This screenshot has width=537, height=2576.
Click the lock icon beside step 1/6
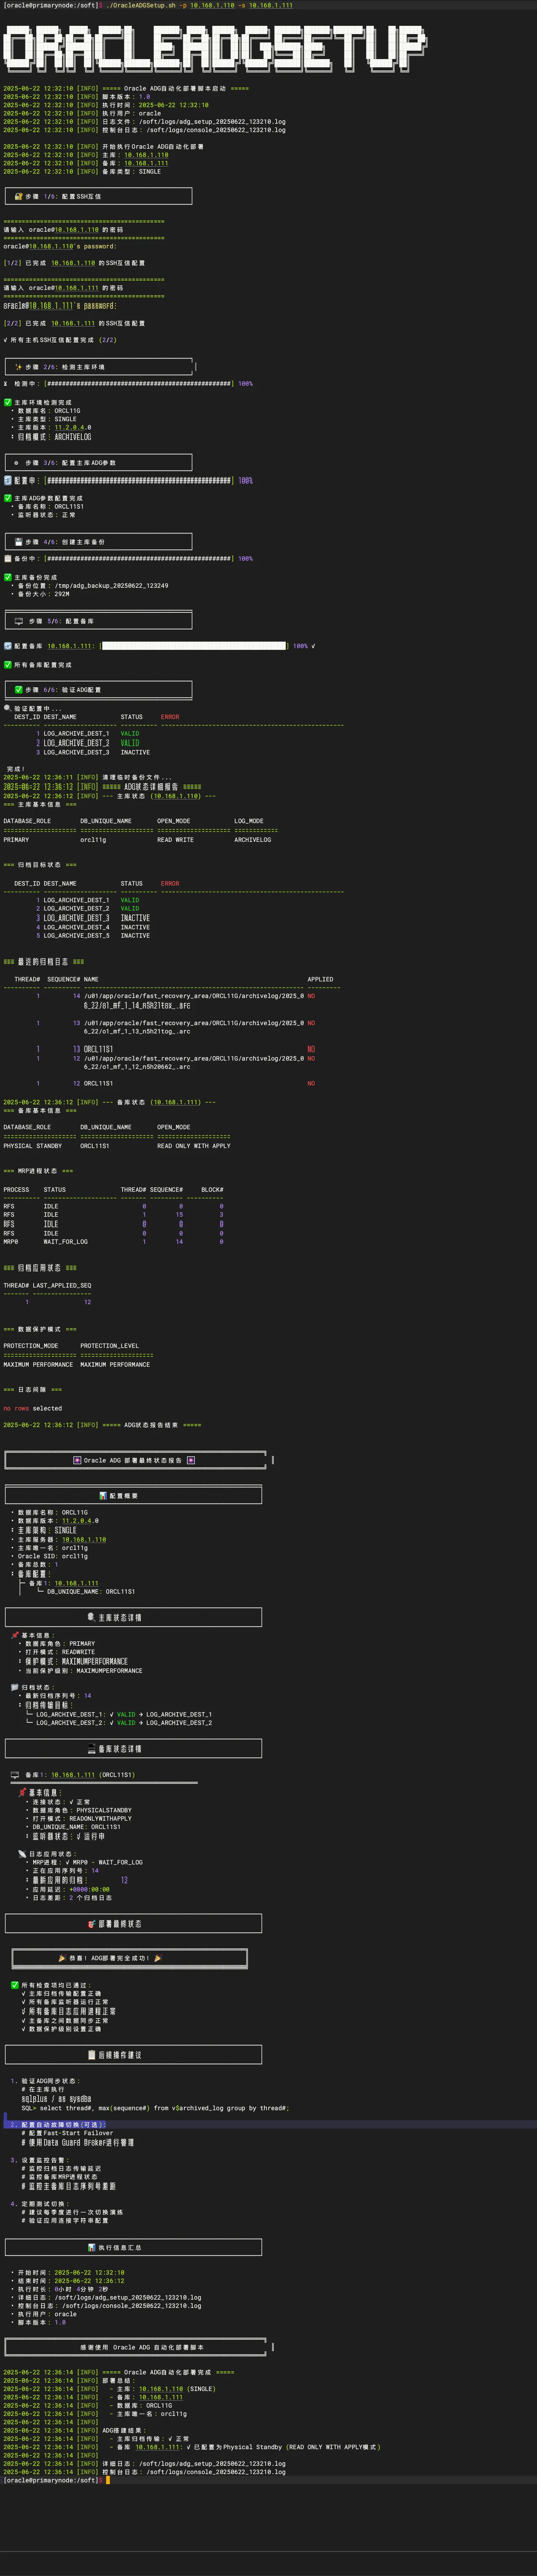18,196
